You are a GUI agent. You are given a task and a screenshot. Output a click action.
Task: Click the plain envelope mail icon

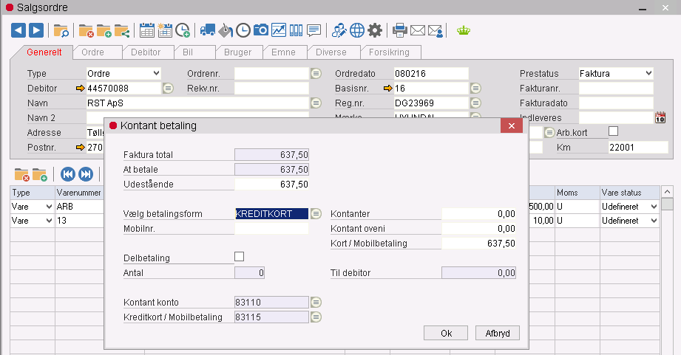point(417,30)
